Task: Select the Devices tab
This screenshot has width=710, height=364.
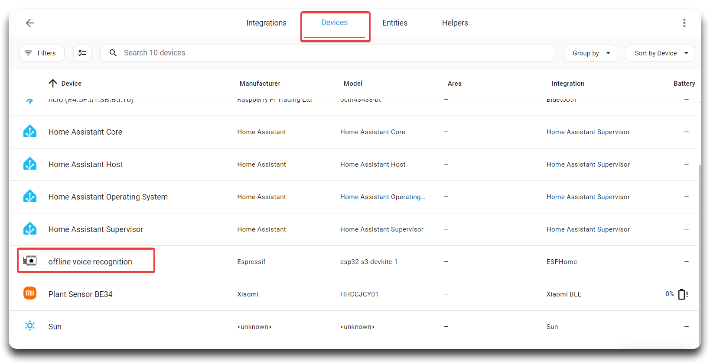Action: (334, 23)
